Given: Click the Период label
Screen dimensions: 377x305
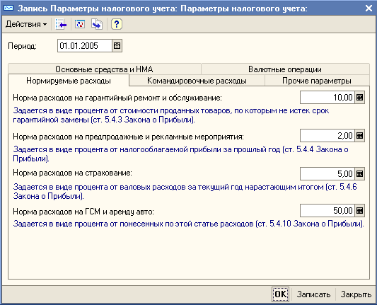Looking at the screenshot, I should [22, 46].
